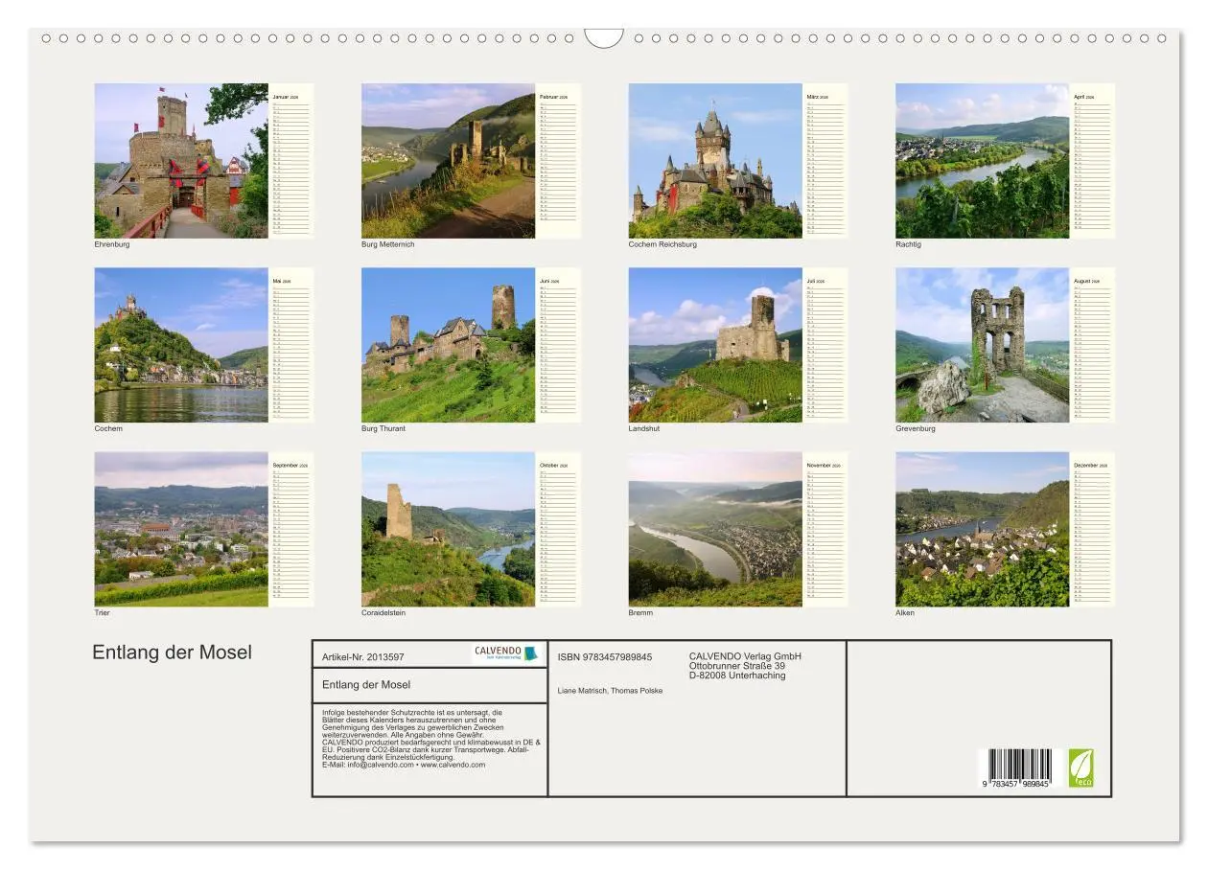Open the October Coraidelstein ruin thumbnail
The height and width of the screenshot is (870, 1208).
click(448, 529)
